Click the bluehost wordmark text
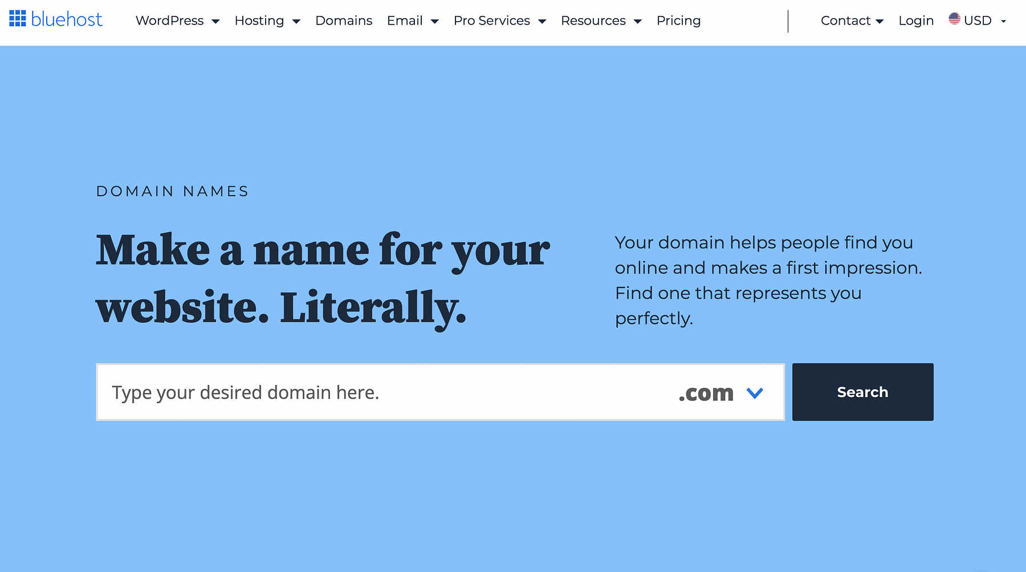 [67, 19]
